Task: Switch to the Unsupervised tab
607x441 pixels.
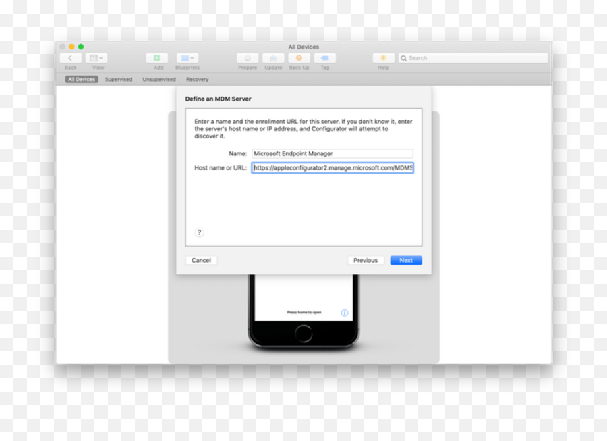Action: (x=159, y=80)
